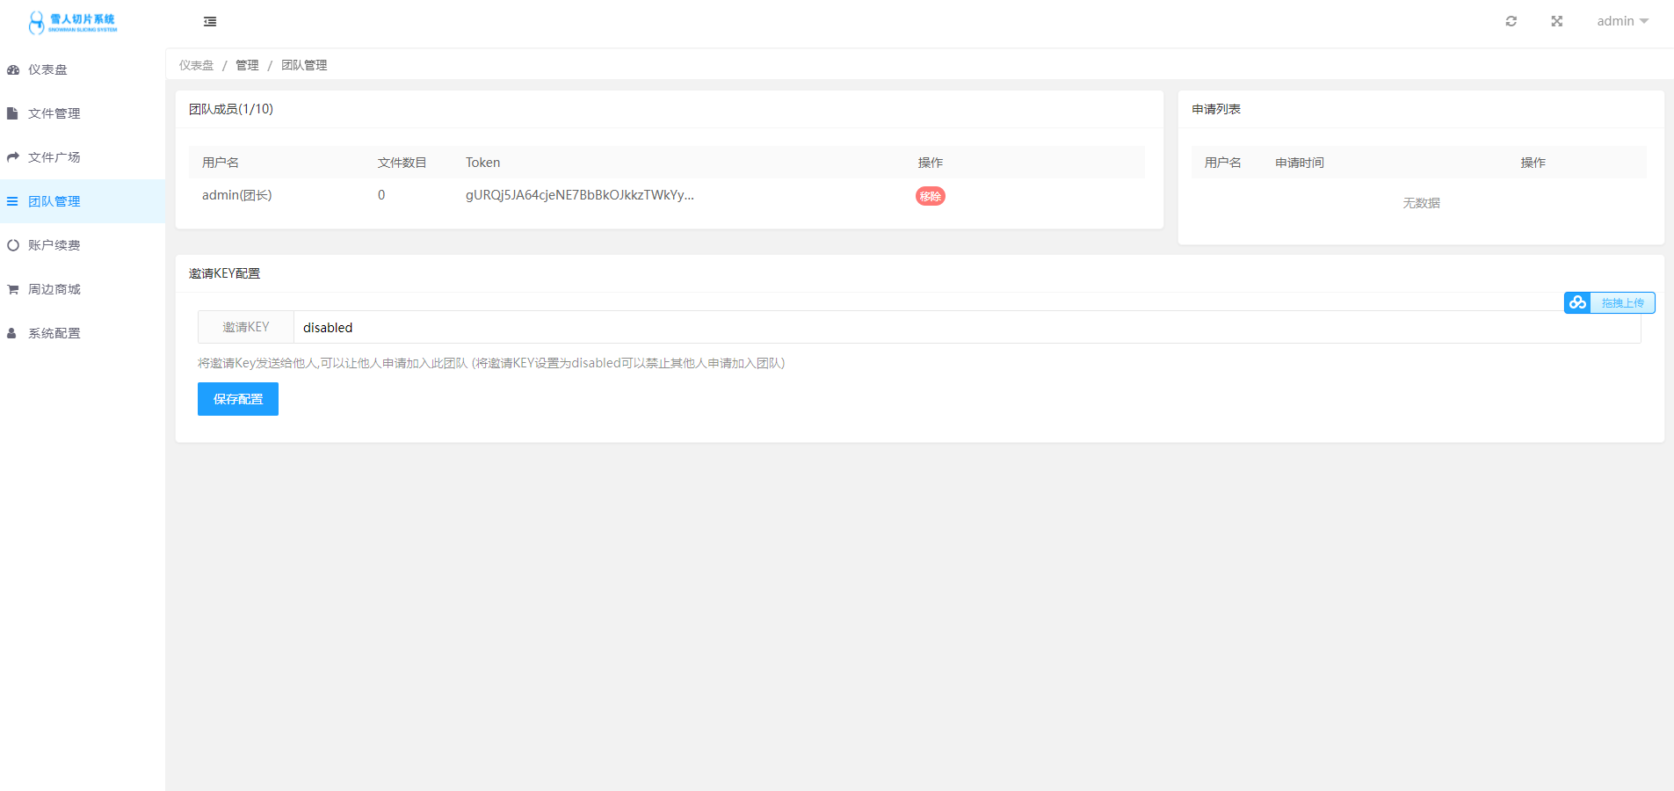Click the 拖拽上传 upload widget label
Image resolution: width=1674 pixels, height=791 pixels.
point(1622,303)
